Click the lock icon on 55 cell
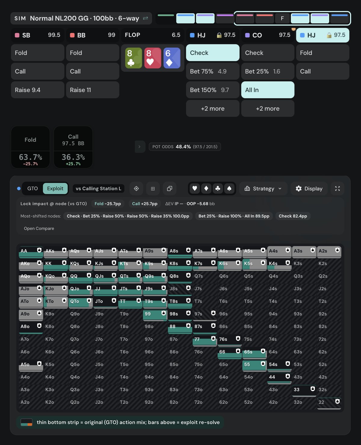 [263, 364]
